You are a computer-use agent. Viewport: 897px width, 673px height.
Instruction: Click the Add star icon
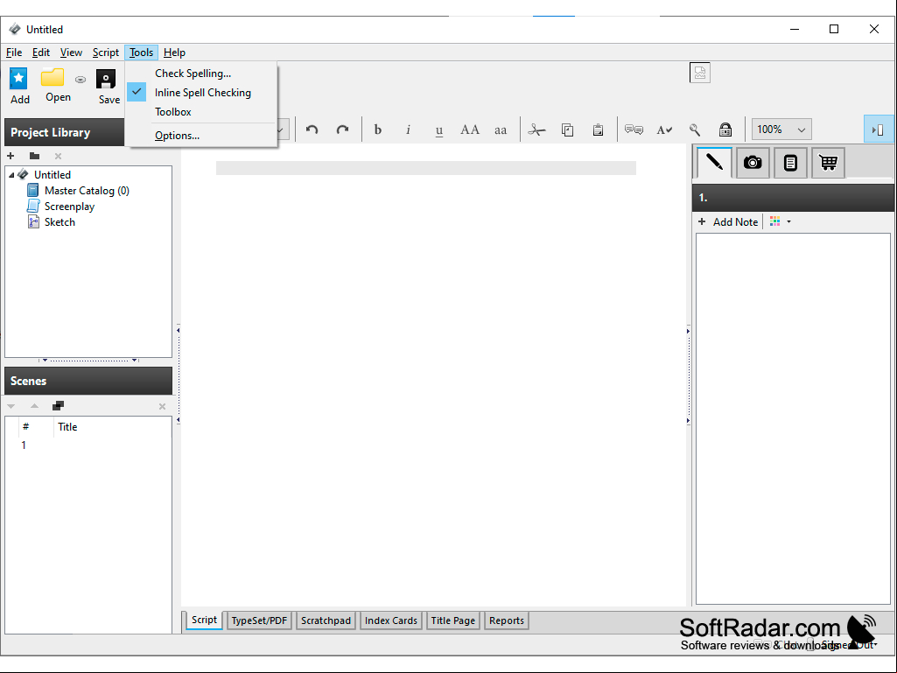18,78
